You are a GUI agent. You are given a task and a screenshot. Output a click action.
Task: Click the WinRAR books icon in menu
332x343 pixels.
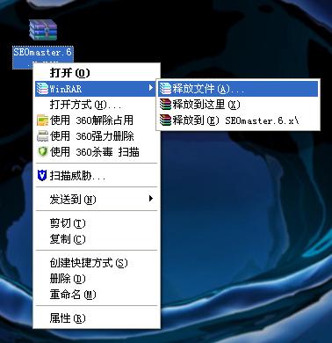(x=42, y=88)
